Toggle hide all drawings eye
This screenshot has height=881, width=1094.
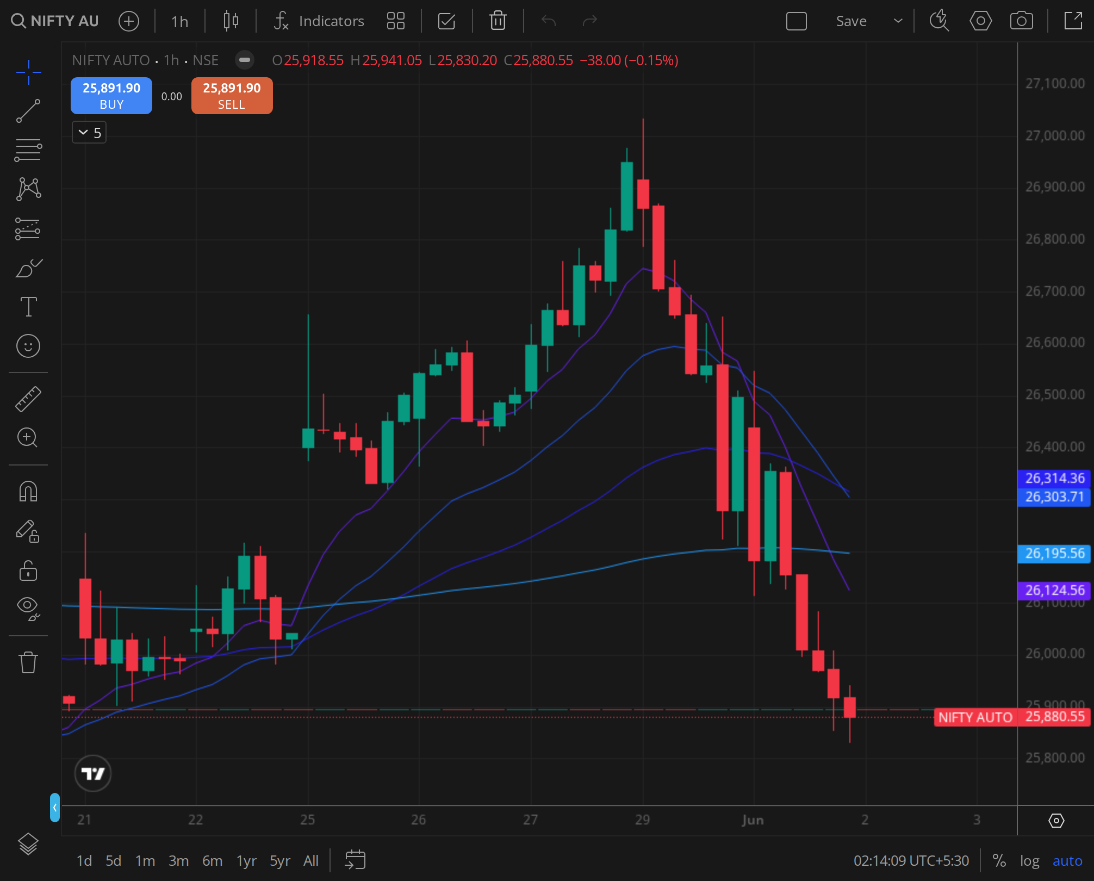click(28, 608)
